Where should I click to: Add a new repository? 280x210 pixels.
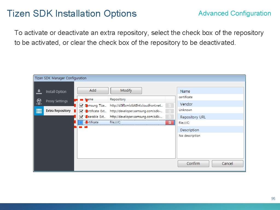click(x=93, y=91)
